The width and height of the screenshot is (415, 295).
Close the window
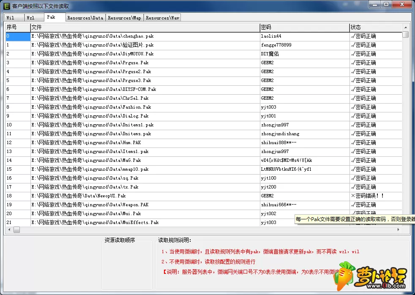pyautogui.click(x=402, y=5)
